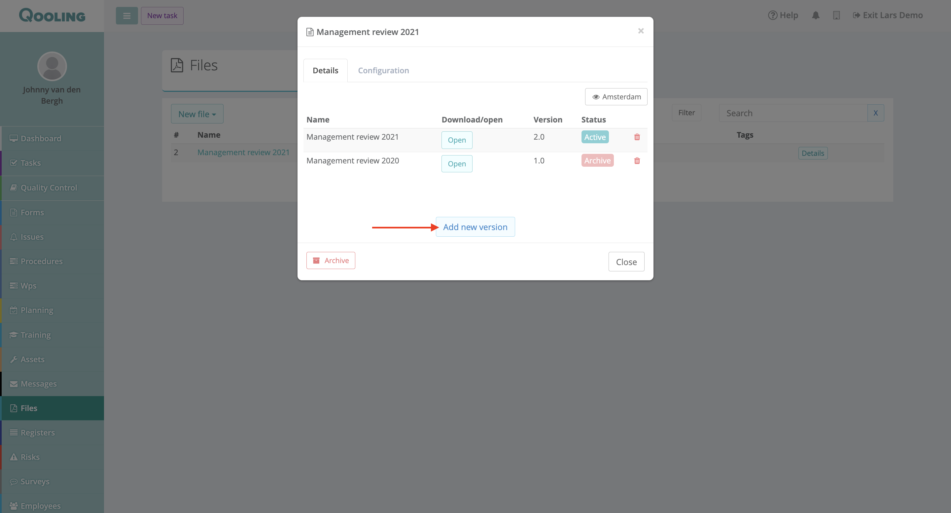Image resolution: width=951 pixels, height=513 pixels.
Task: Open the Filter options
Action: tap(686, 113)
